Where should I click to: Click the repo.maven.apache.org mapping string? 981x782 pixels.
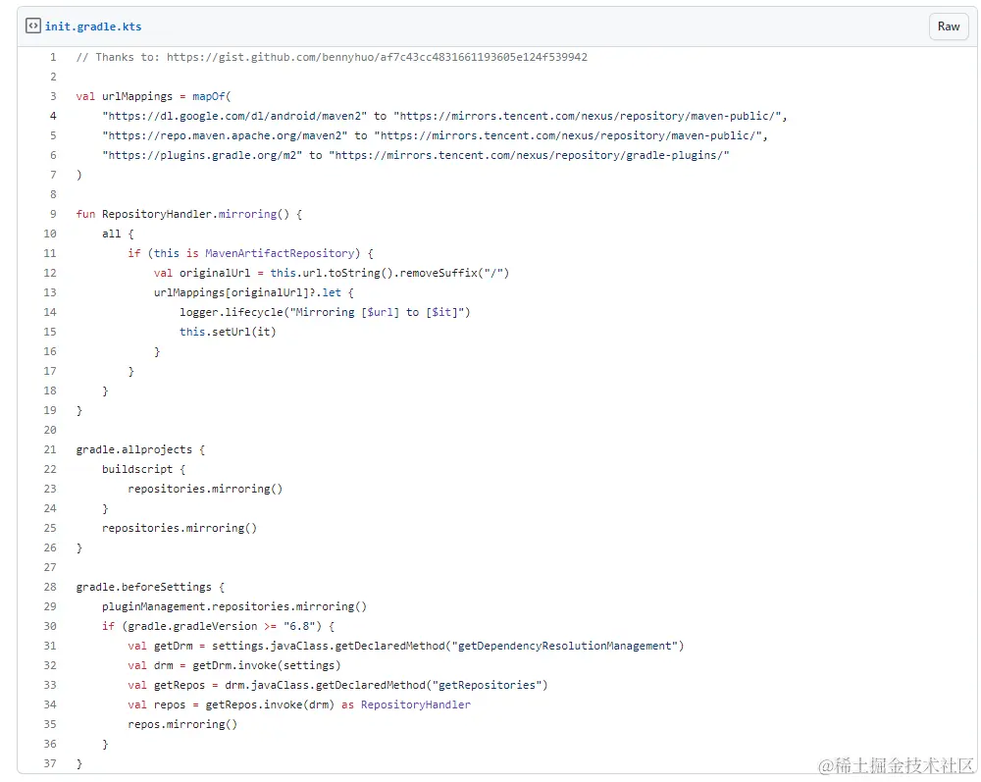[x=225, y=135]
